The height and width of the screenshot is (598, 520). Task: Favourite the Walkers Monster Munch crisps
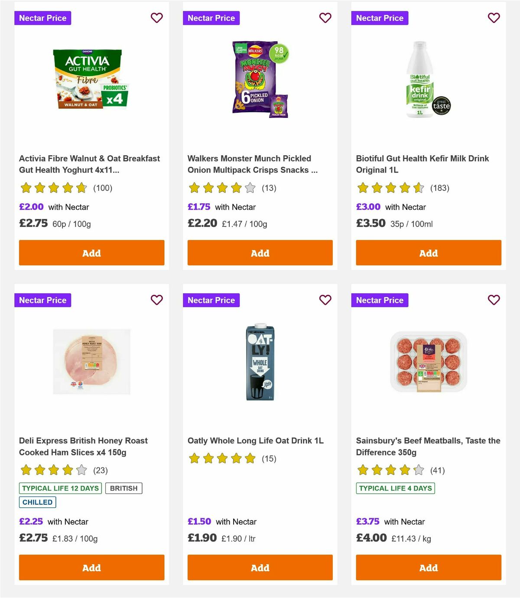click(325, 18)
